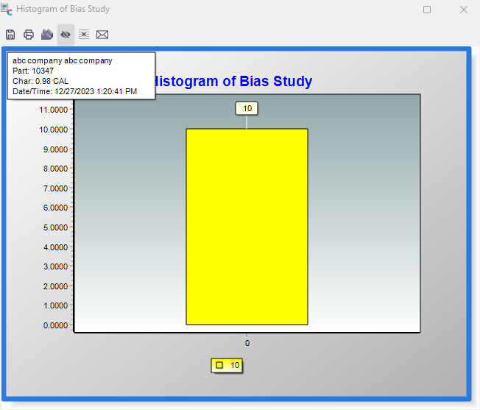
Task: Print the histogram using the printer icon
Action: (29, 35)
